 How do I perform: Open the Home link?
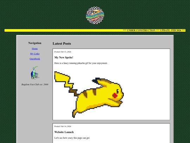tap(35, 49)
